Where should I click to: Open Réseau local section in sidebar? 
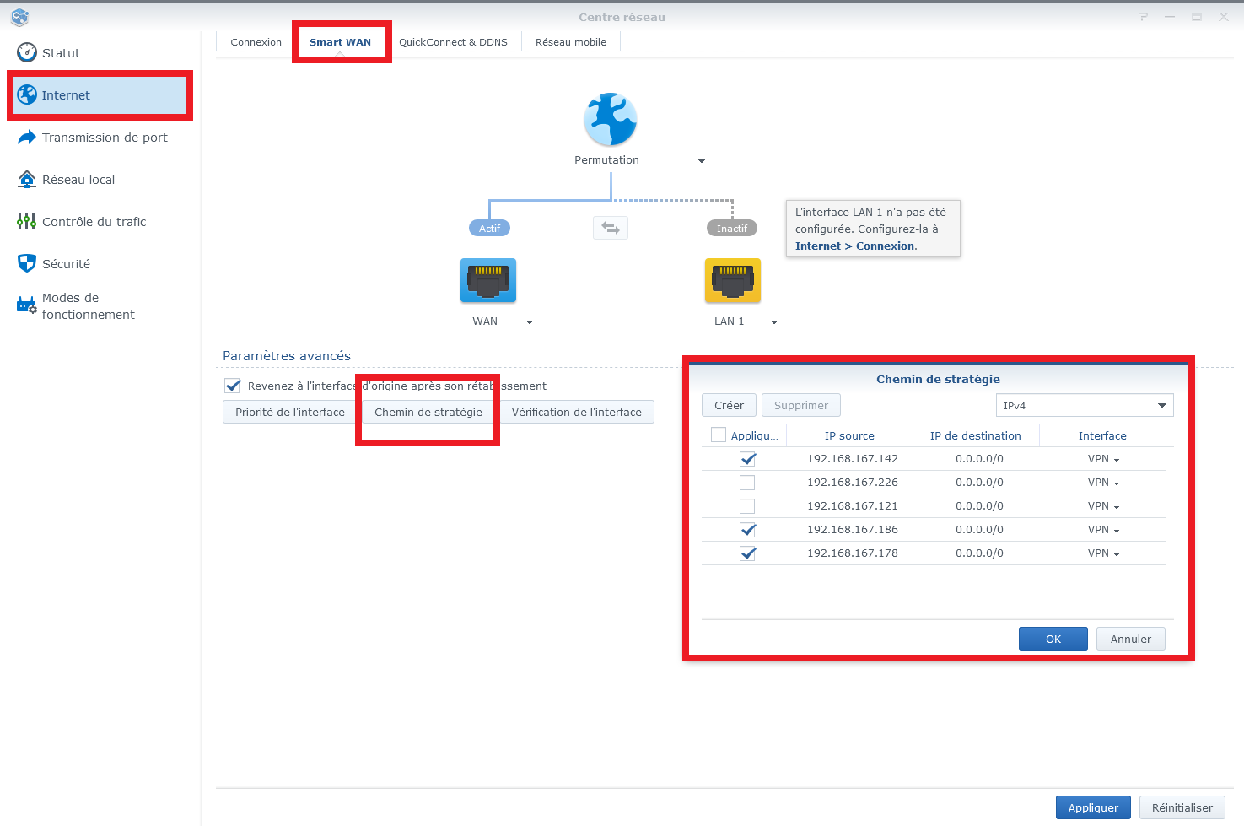(x=100, y=180)
